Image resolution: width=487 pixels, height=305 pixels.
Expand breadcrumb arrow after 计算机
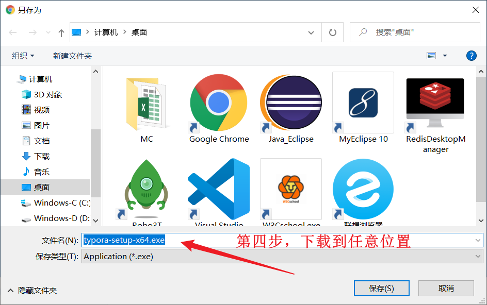point(124,32)
